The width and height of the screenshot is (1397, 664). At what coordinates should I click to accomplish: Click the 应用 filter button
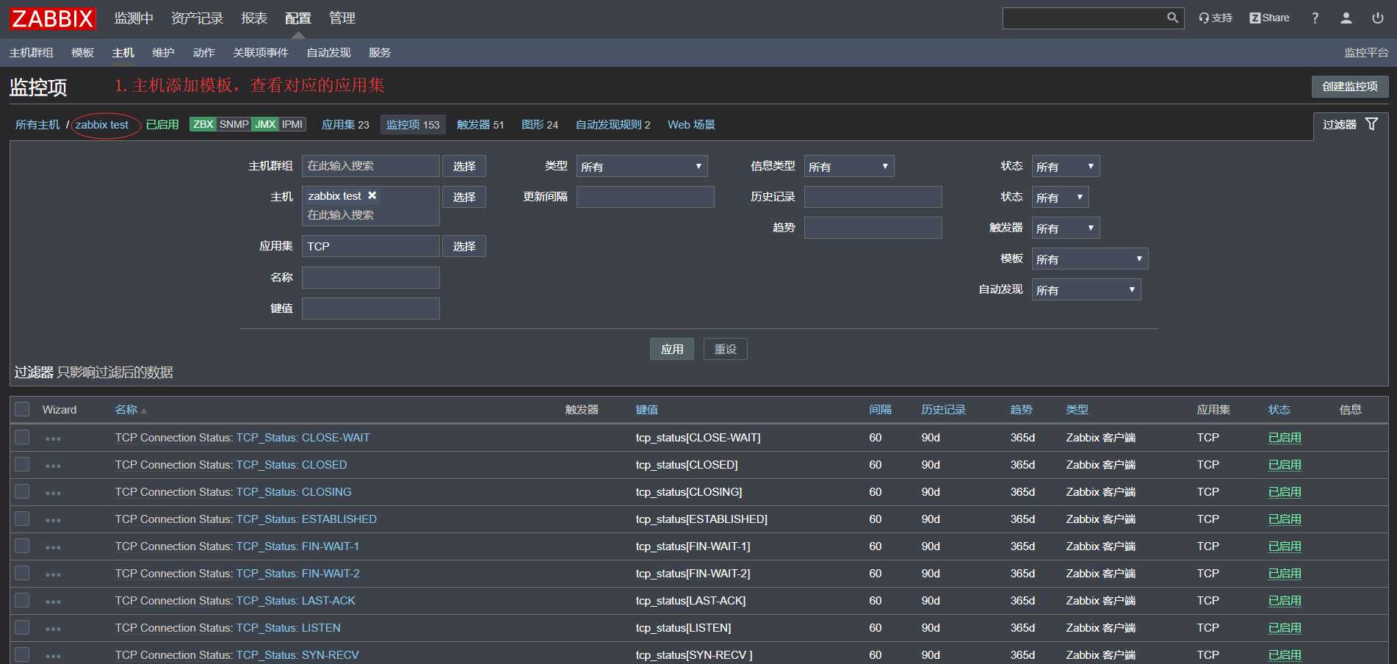tap(672, 349)
